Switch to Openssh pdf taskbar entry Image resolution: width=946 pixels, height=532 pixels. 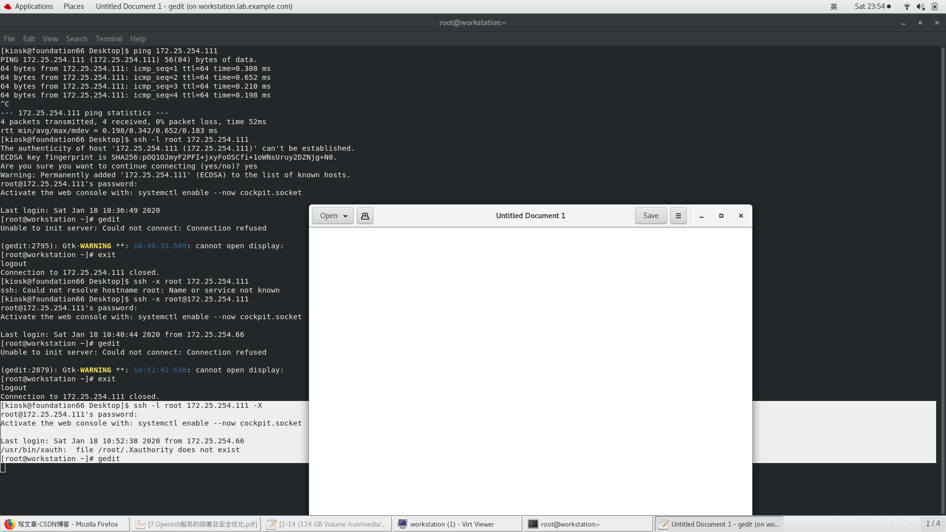pyautogui.click(x=197, y=524)
